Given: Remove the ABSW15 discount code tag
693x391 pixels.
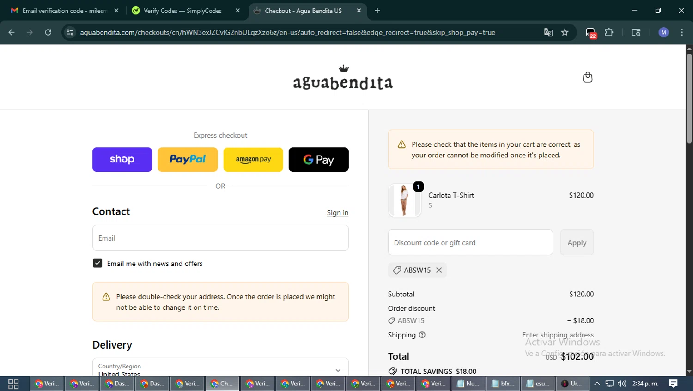Looking at the screenshot, I should [439, 270].
